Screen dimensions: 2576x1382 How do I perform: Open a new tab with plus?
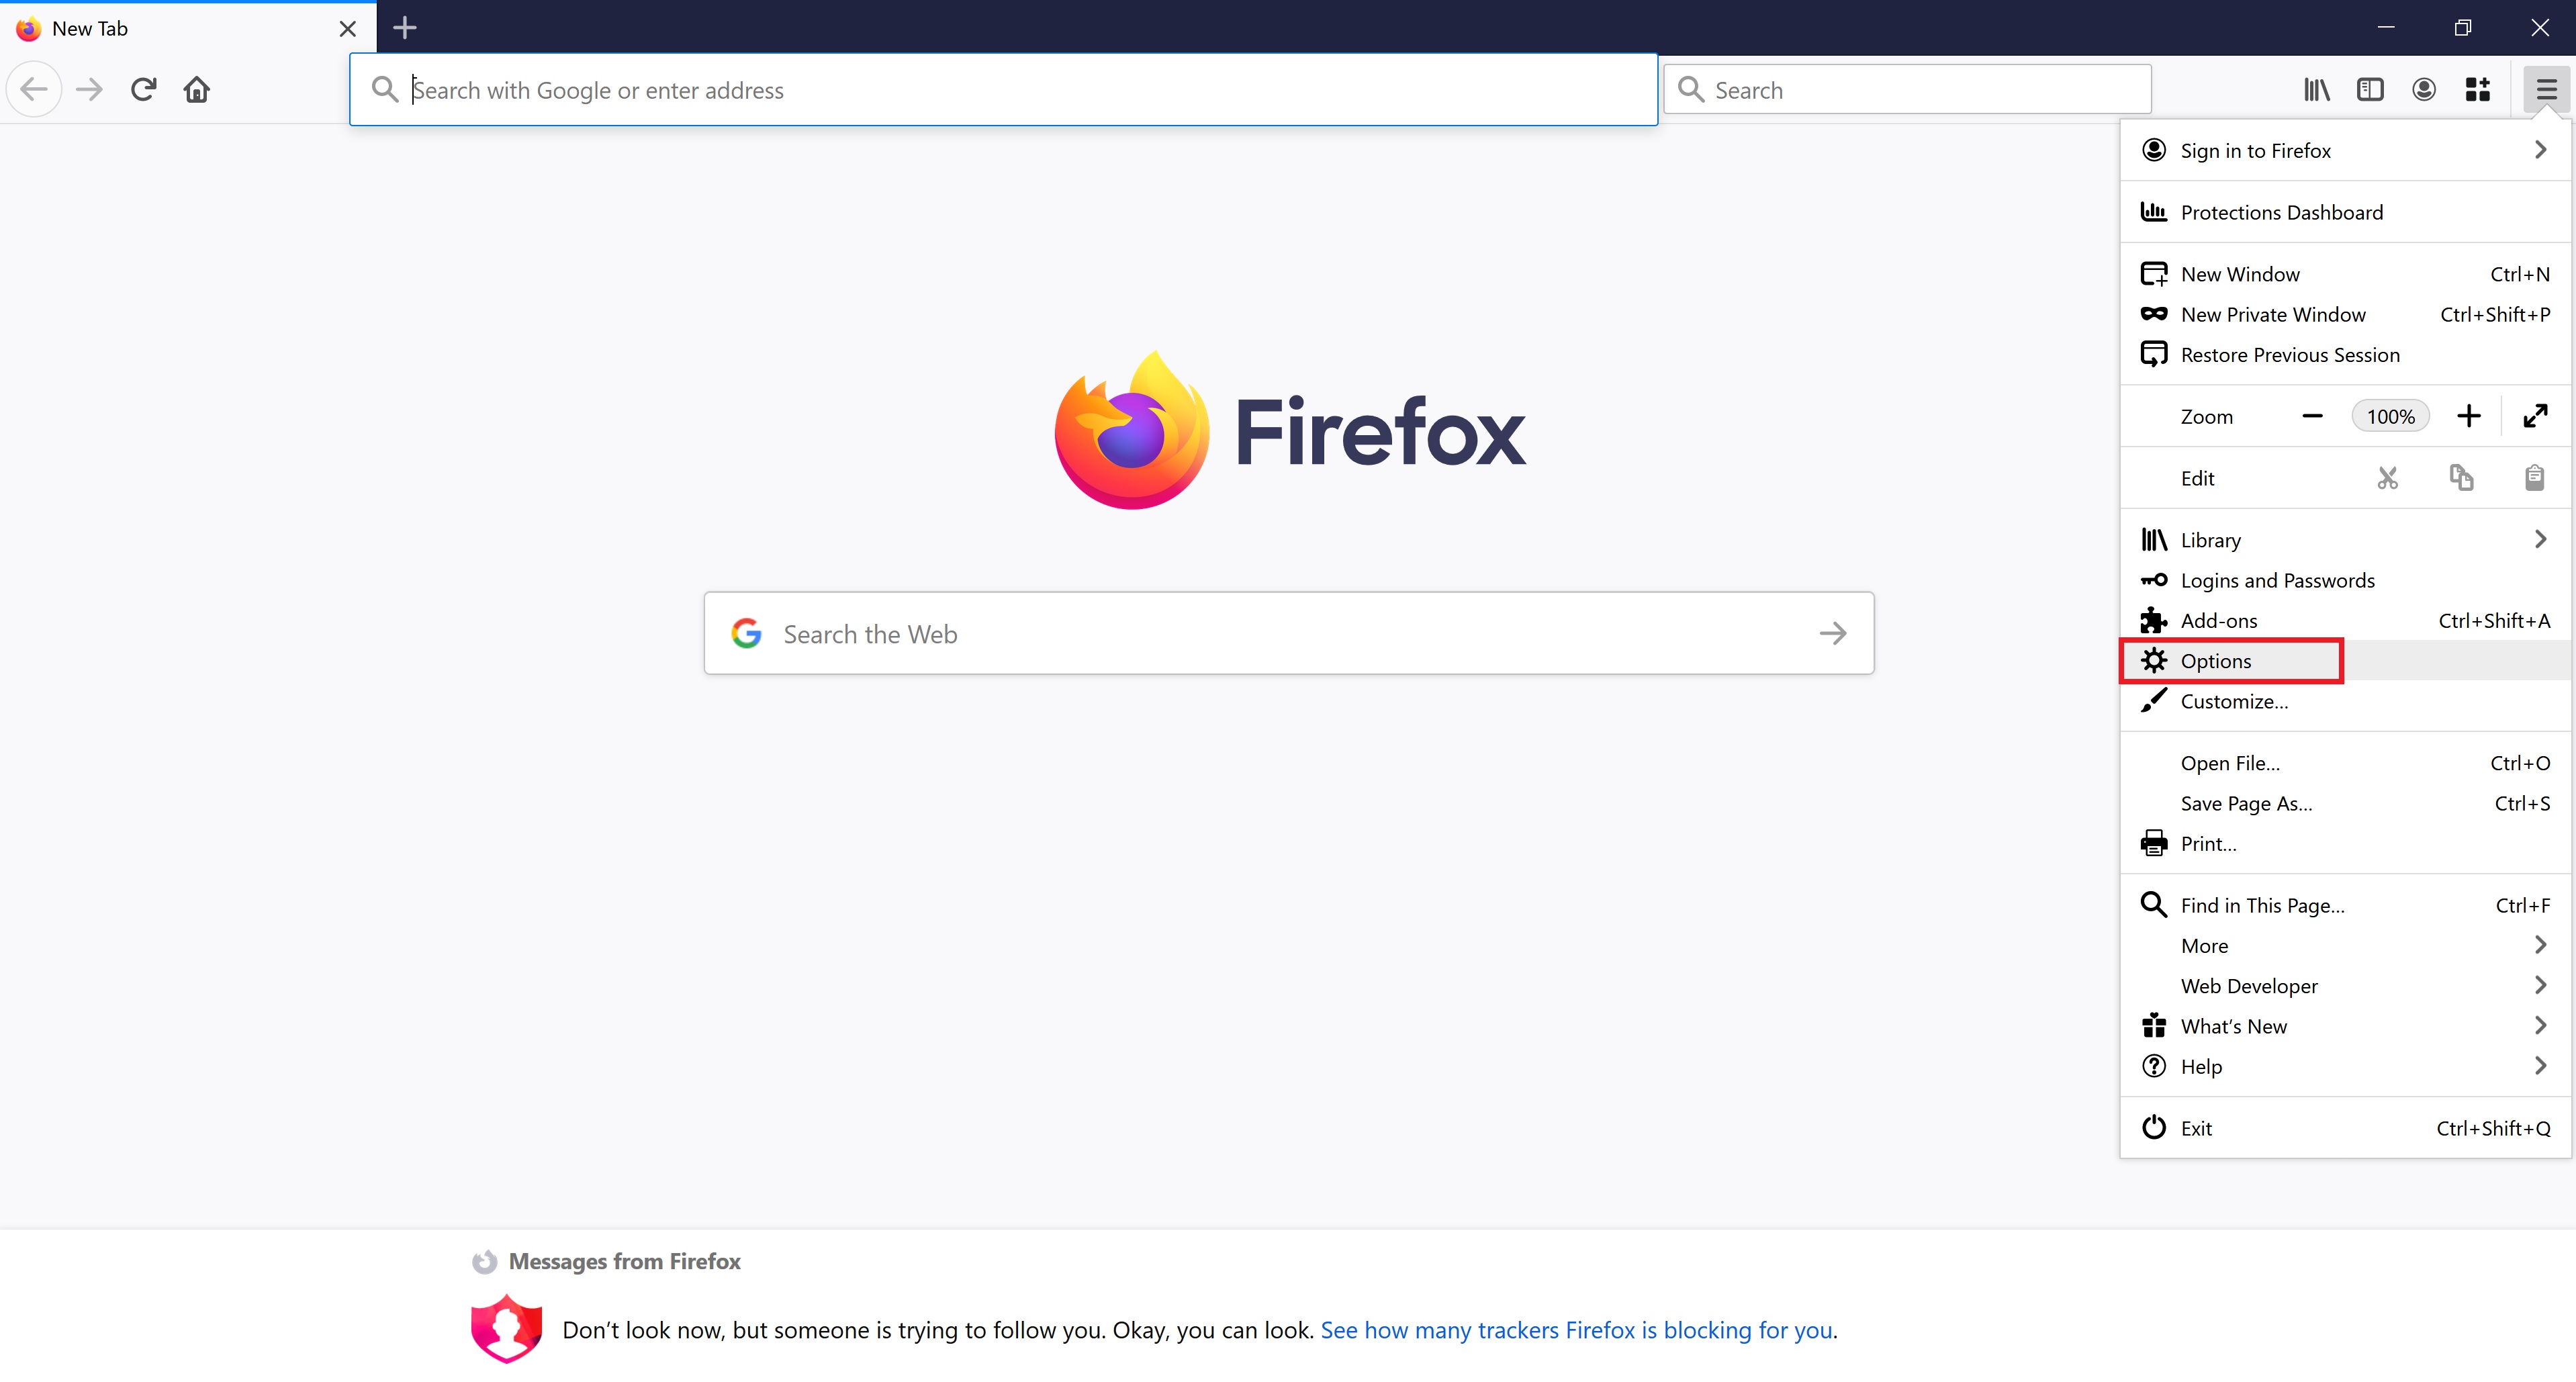[x=405, y=28]
